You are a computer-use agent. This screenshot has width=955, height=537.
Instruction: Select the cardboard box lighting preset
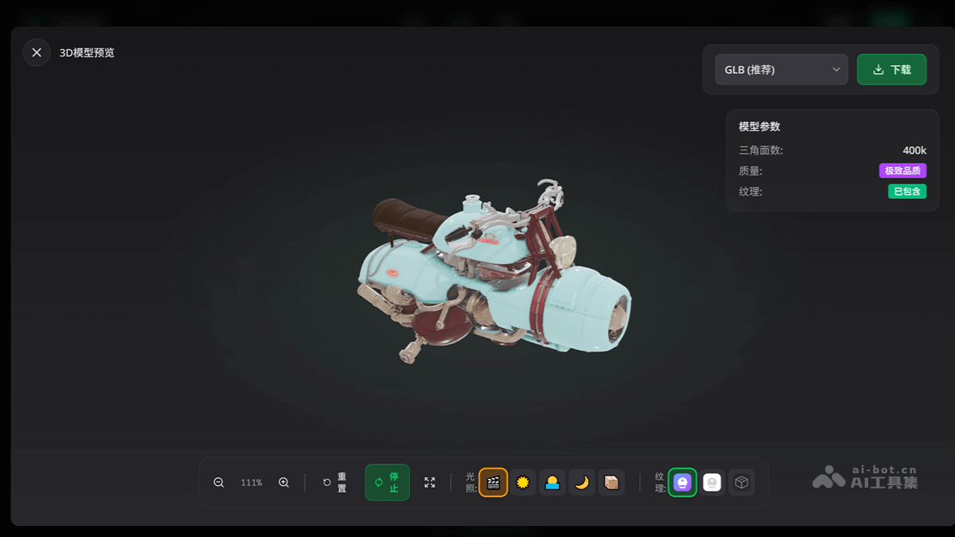coord(611,483)
